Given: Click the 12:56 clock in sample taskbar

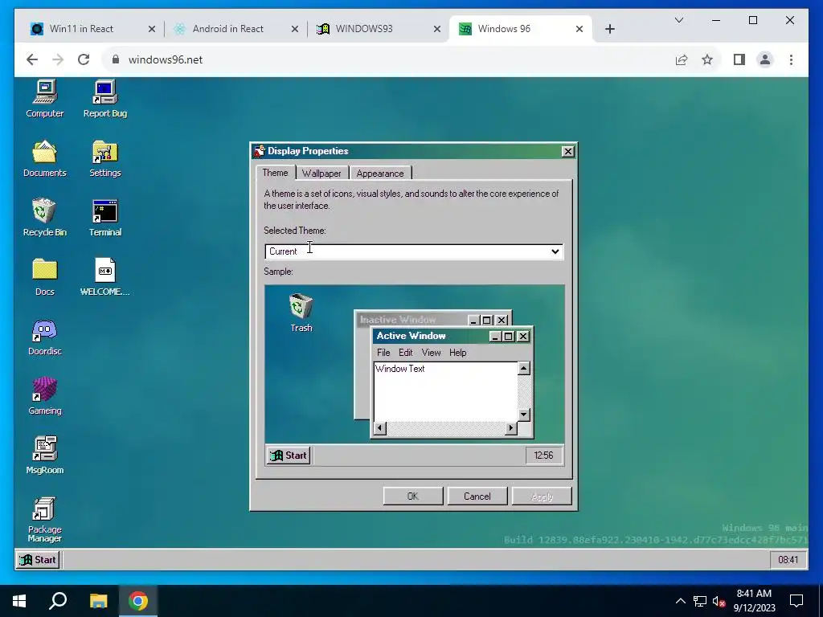Looking at the screenshot, I should click(544, 456).
